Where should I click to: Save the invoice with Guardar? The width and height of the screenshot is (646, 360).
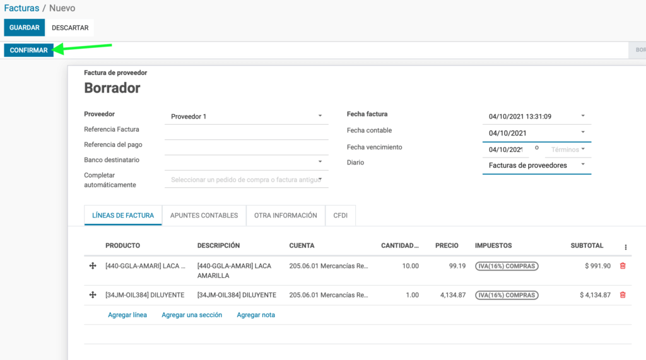pyautogui.click(x=25, y=28)
